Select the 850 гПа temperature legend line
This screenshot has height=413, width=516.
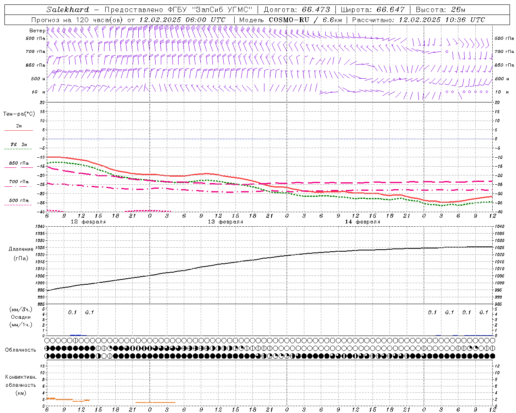click(19, 167)
